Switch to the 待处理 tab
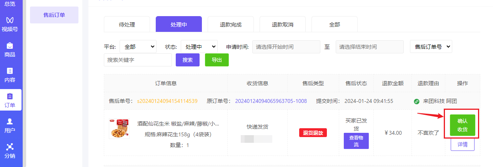 point(127,24)
